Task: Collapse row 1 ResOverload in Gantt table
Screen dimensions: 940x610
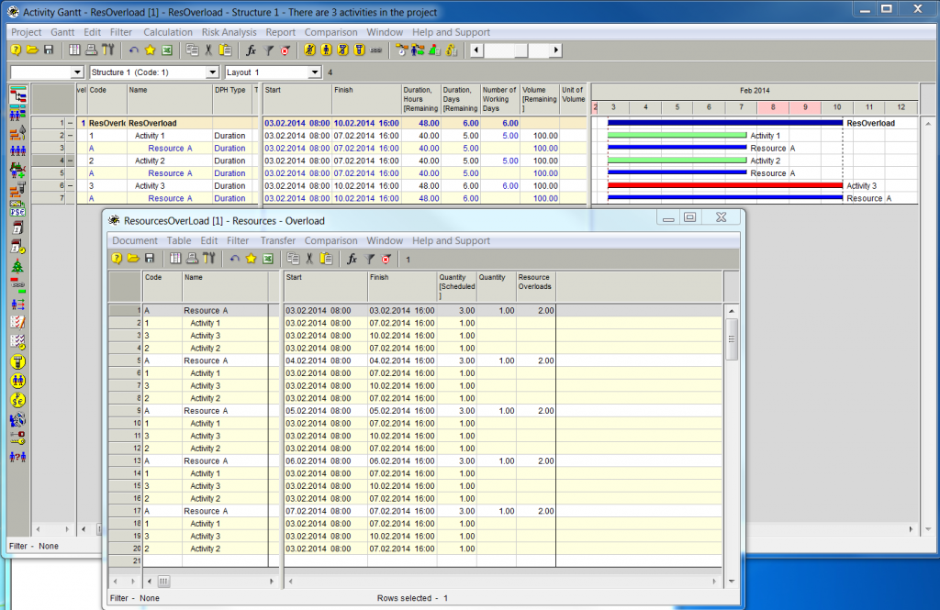Action: click(70, 123)
